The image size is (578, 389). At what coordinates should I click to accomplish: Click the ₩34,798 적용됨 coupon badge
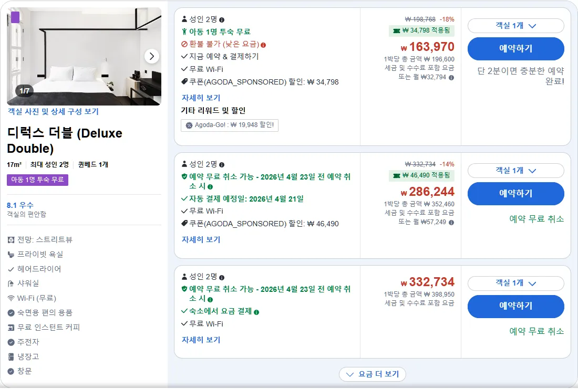[x=421, y=30]
